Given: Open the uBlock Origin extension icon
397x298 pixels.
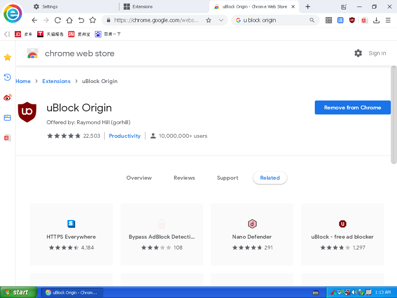Looking at the screenshot, I should (352, 20).
